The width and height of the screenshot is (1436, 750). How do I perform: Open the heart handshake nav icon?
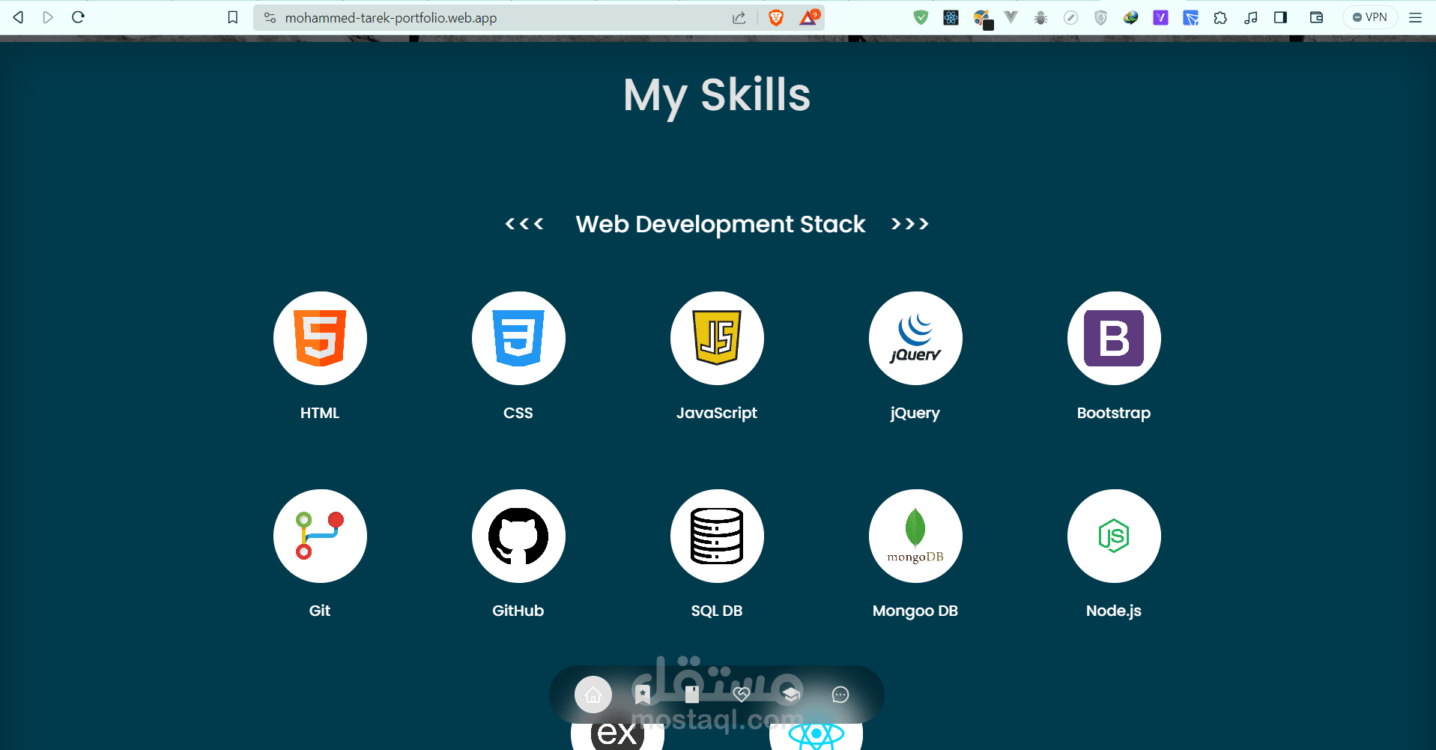(x=742, y=695)
